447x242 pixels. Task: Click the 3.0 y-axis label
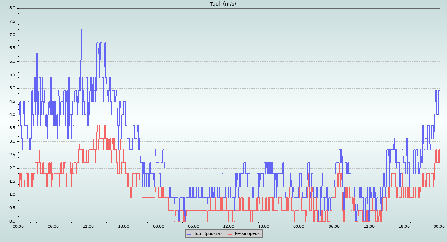[x=12, y=141]
